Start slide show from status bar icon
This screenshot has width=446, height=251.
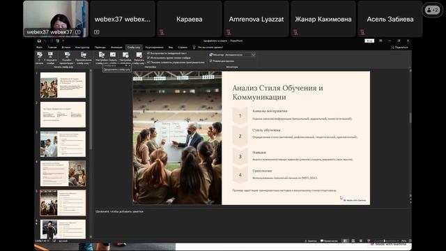[369, 241]
